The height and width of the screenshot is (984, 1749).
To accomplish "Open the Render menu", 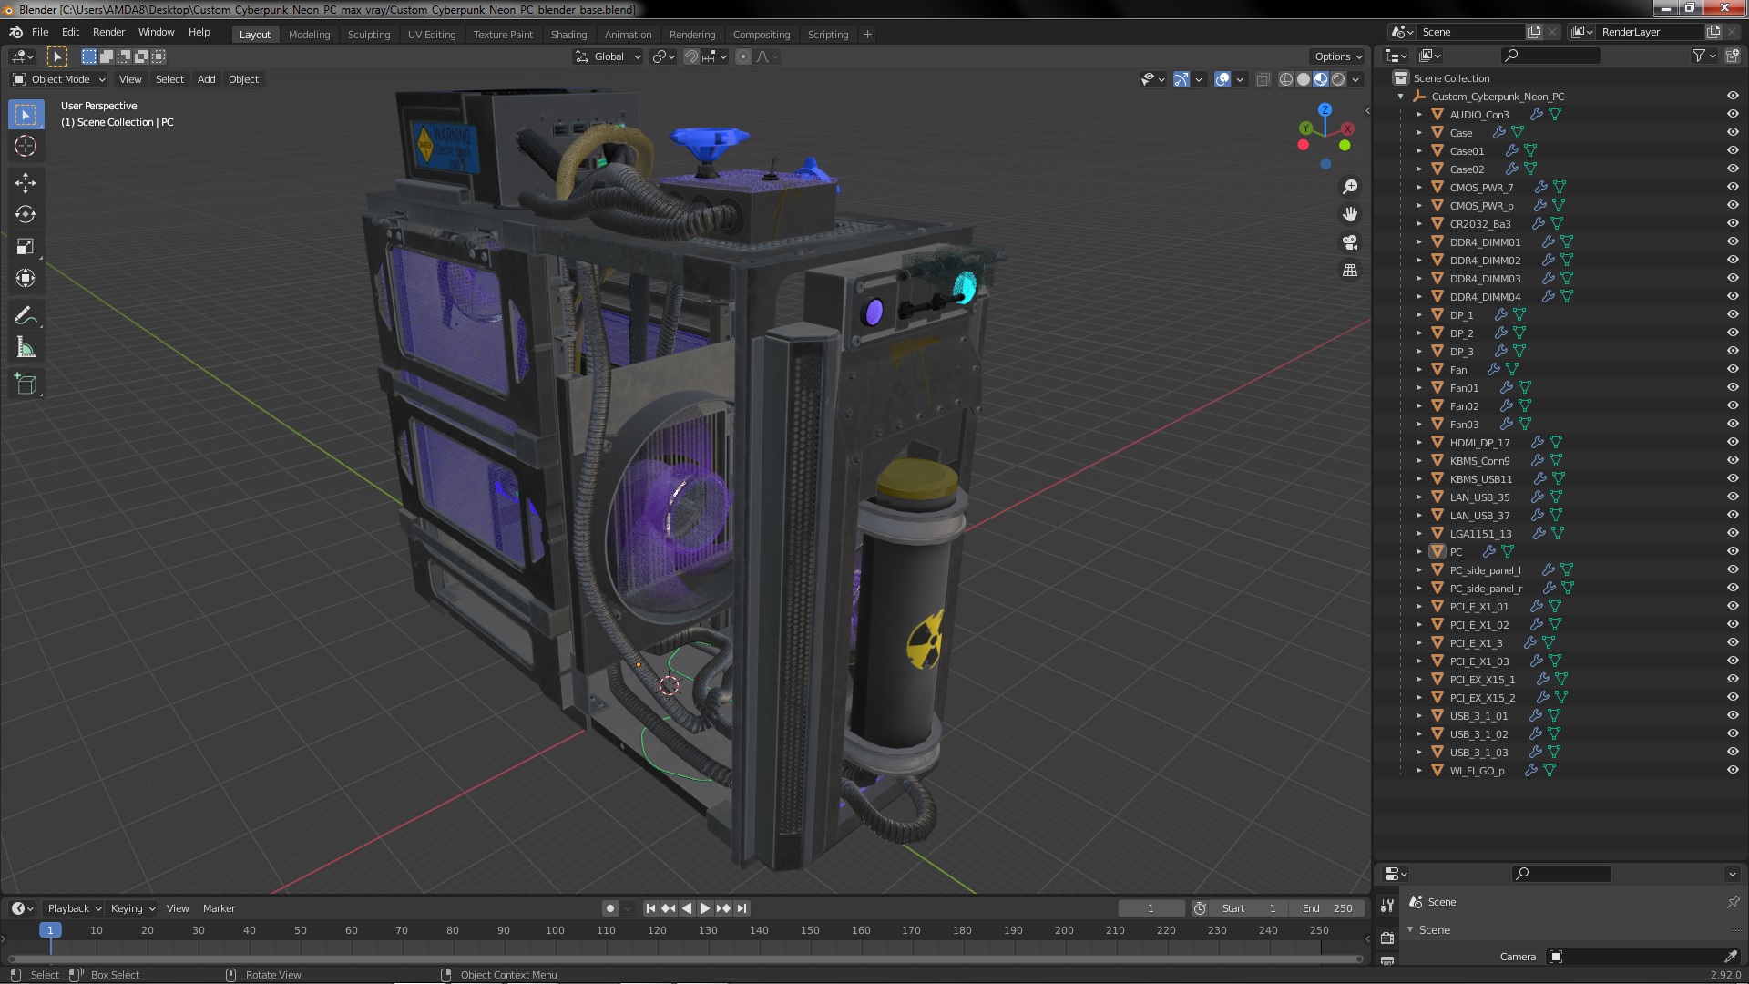I will click(108, 32).
